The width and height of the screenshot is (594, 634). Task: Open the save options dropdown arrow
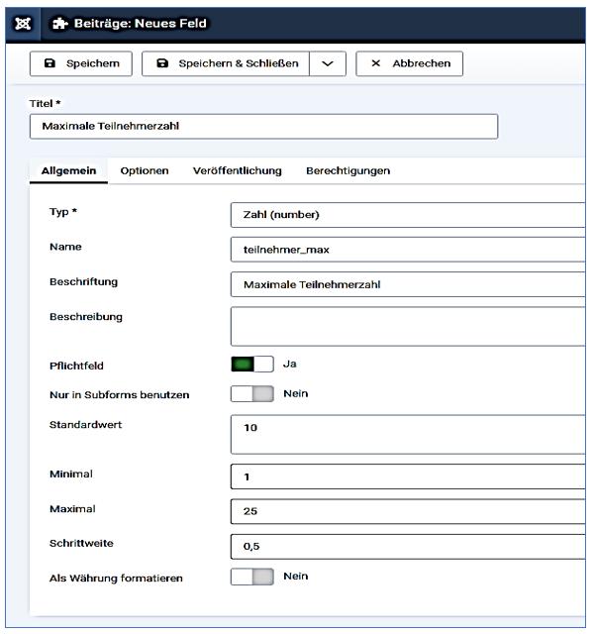coord(328,63)
